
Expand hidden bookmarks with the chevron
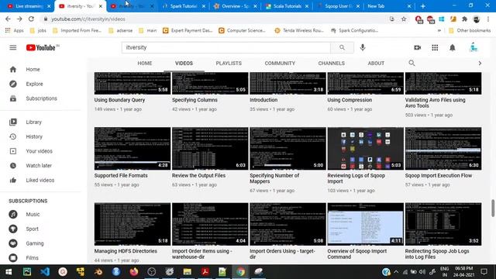coord(439,30)
